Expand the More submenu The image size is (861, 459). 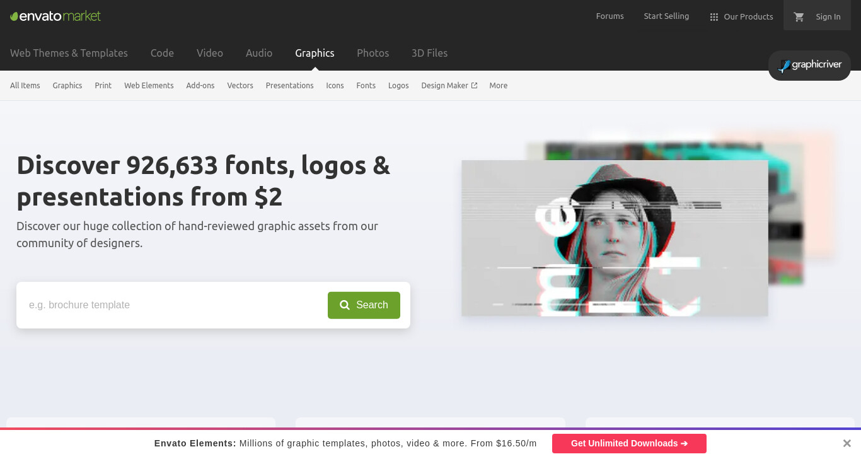pyautogui.click(x=499, y=86)
